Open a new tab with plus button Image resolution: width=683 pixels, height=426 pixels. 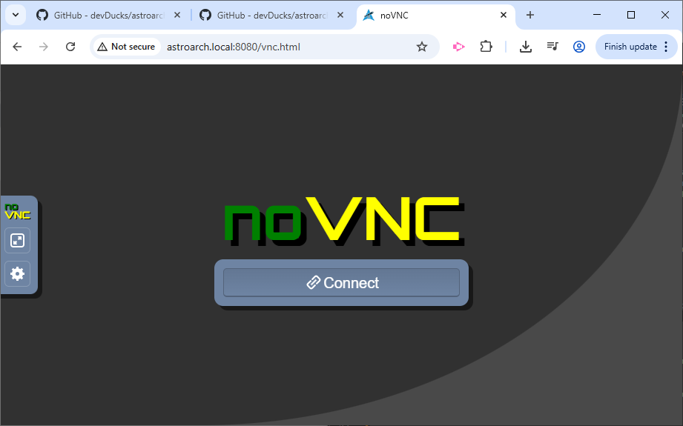[530, 16]
